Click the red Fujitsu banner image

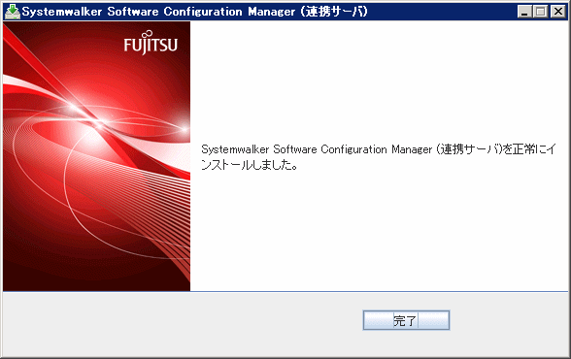point(96,156)
